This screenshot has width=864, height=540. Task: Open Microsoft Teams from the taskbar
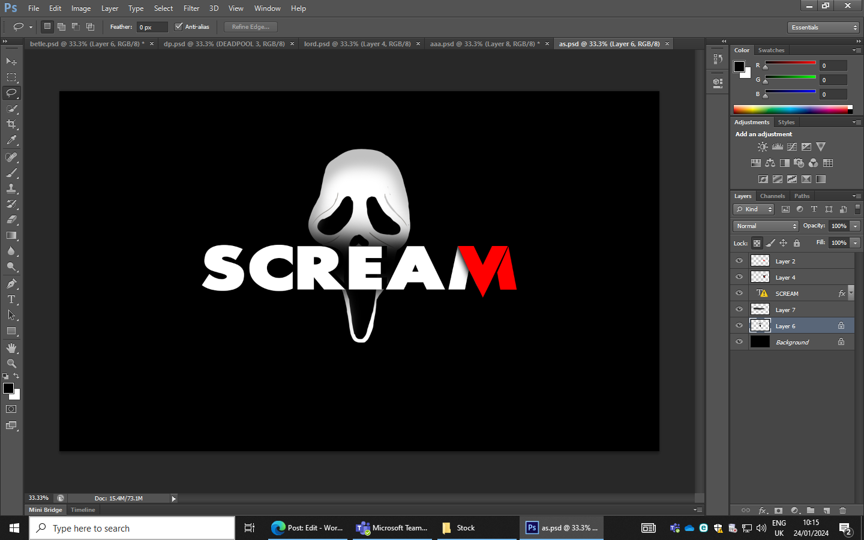(392, 528)
